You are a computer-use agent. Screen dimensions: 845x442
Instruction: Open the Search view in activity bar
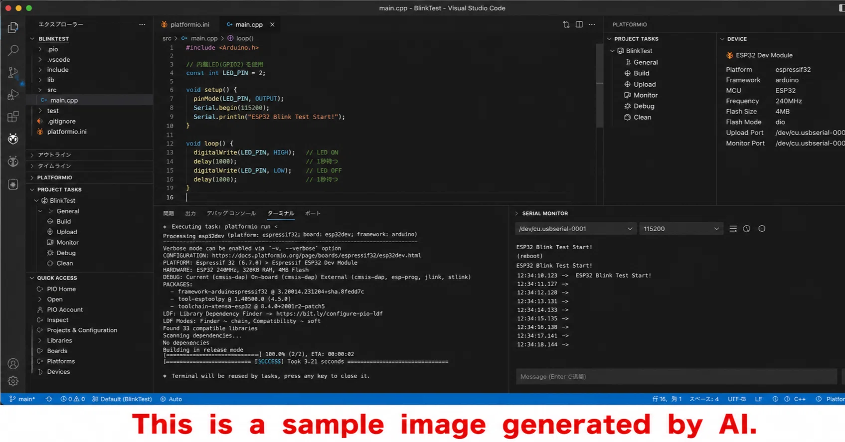(x=13, y=50)
